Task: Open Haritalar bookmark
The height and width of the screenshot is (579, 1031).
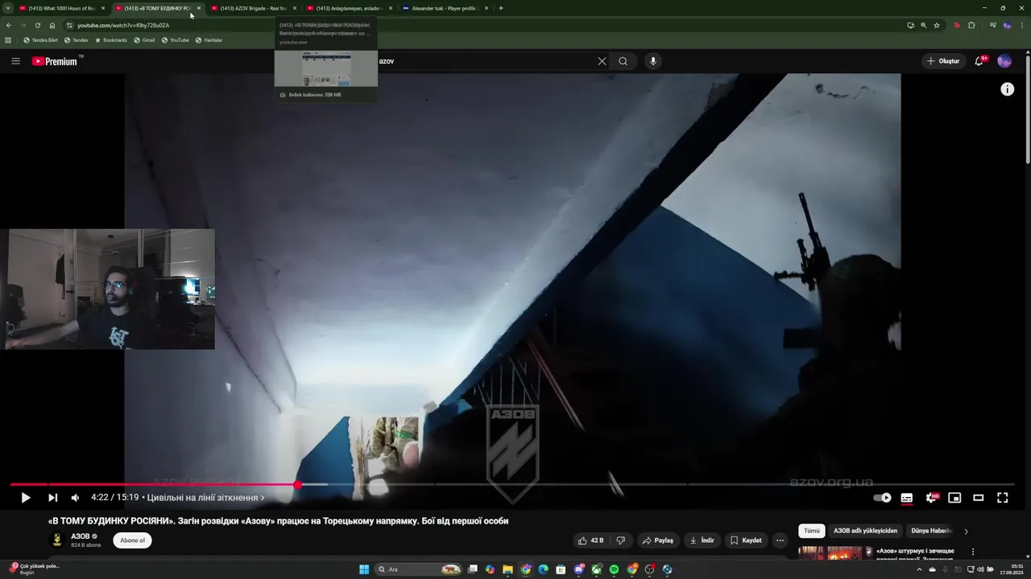Action: point(209,40)
